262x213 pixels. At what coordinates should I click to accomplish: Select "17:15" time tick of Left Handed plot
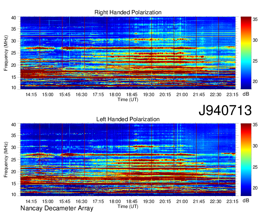pyautogui.click(x=98, y=201)
